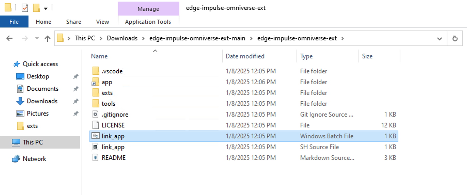Open the Customize Quick Access Toolbar dropdown arrow
The height and width of the screenshot is (195, 467).
tap(46, 8)
